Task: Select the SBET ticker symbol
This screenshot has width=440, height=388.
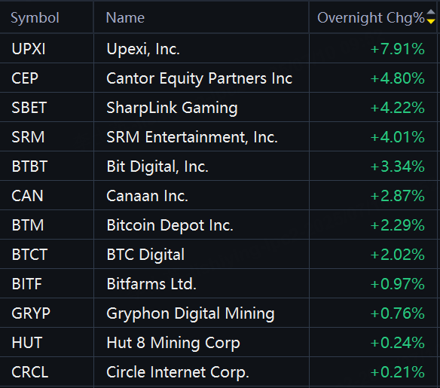Action: pyautogui.click(x=29, y=108)
